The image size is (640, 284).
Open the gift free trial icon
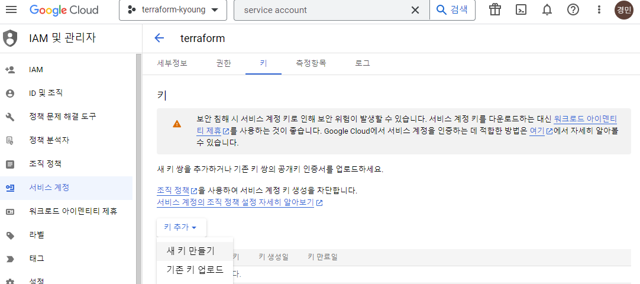[495, 10]
